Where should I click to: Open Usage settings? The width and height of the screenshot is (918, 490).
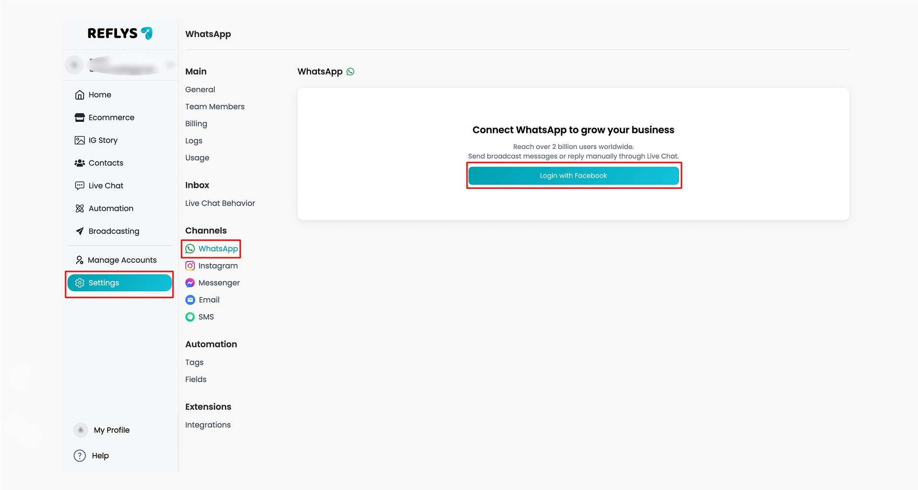coord(197,158)
